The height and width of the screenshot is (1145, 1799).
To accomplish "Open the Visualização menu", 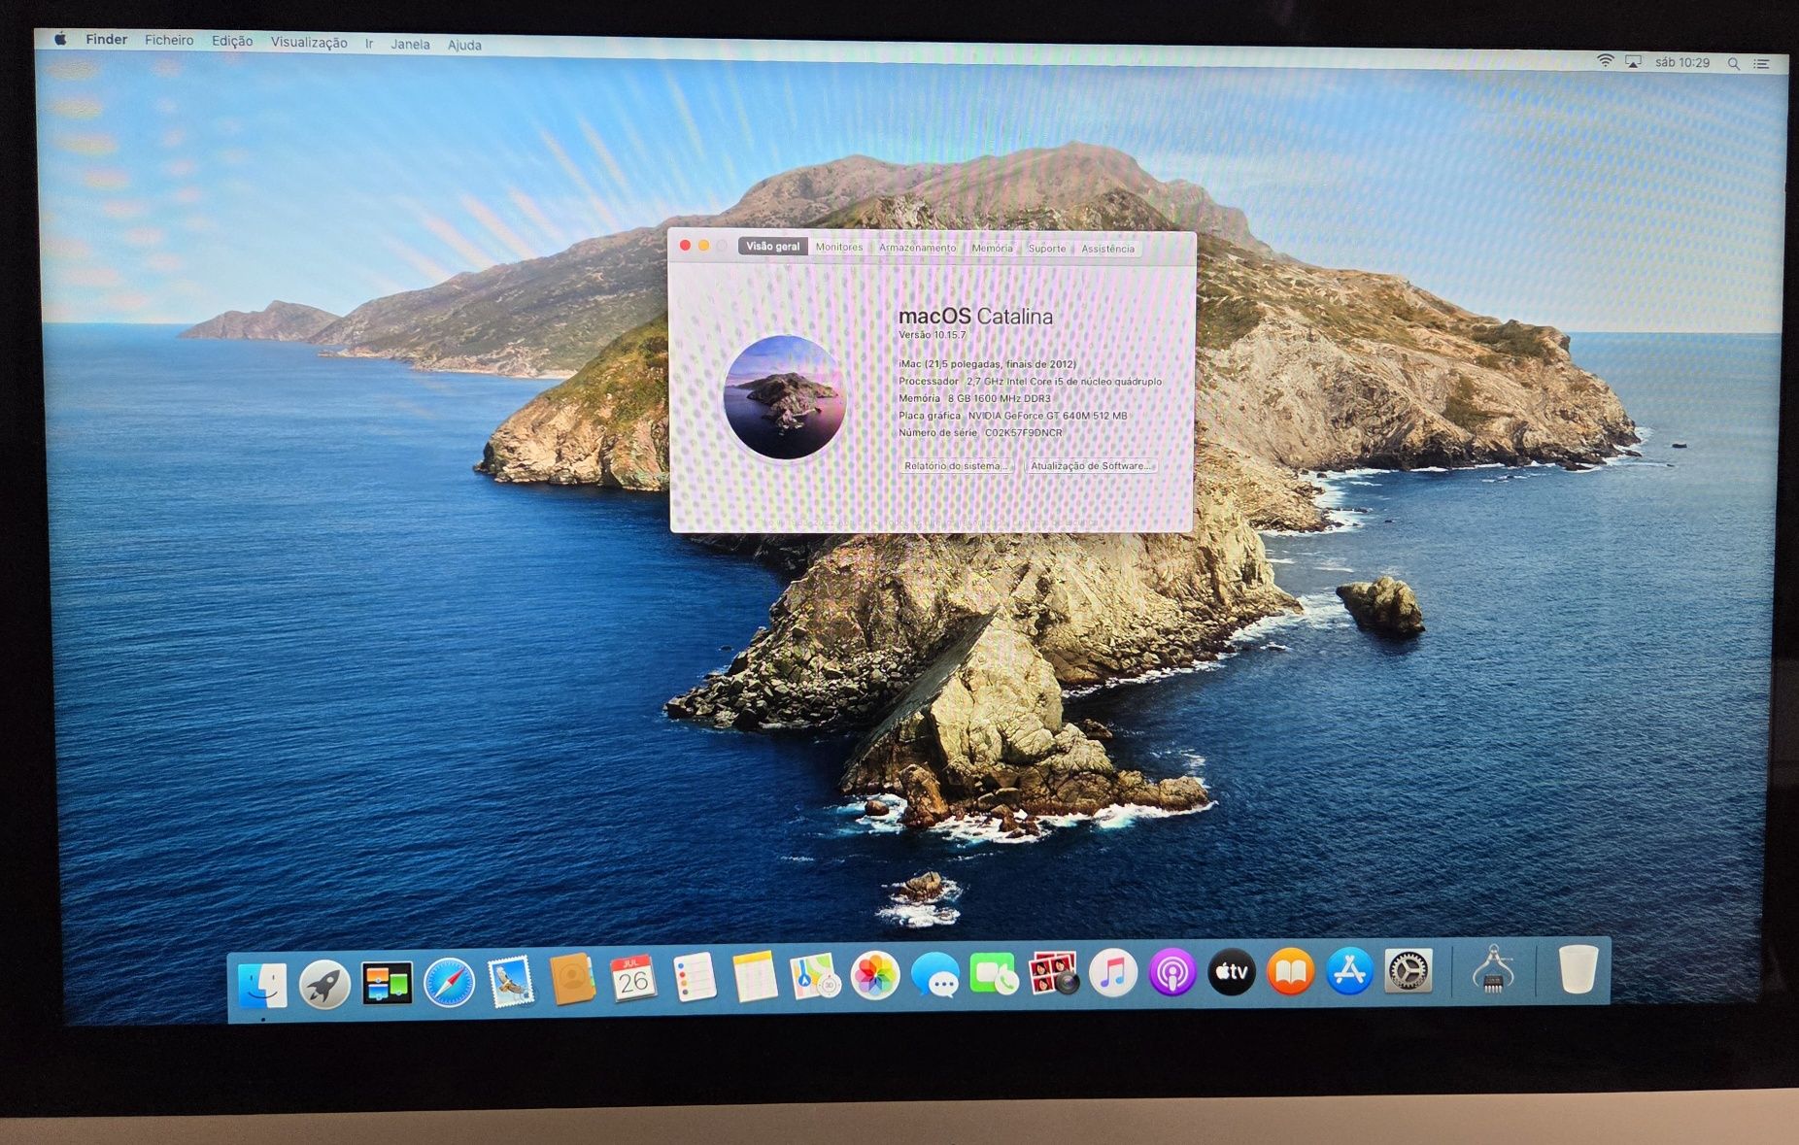I will pos(309,43).
